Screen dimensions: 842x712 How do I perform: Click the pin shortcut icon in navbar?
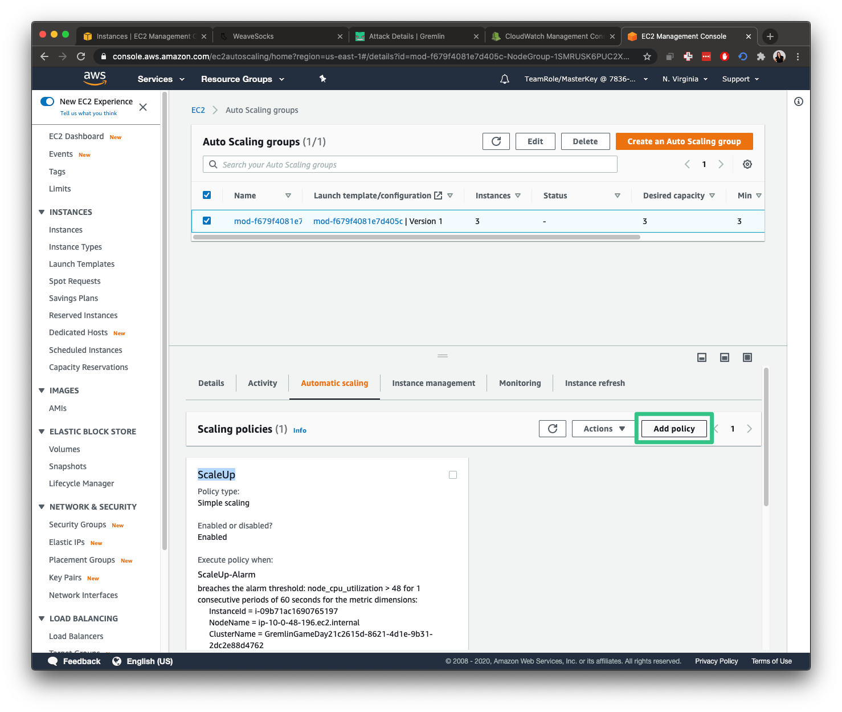coord(322,79)
